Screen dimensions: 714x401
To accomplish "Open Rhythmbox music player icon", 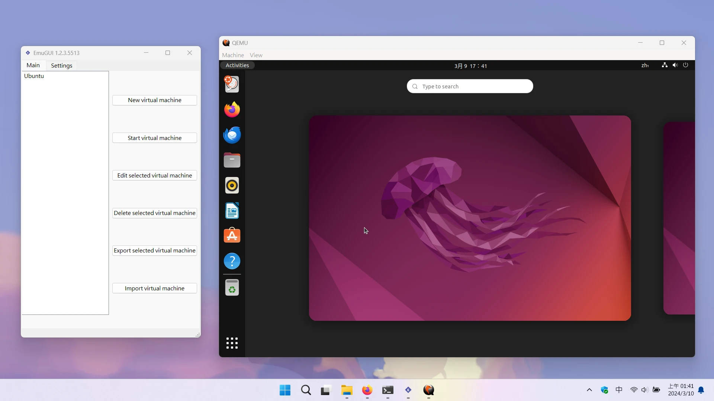I will click(232, 185).
